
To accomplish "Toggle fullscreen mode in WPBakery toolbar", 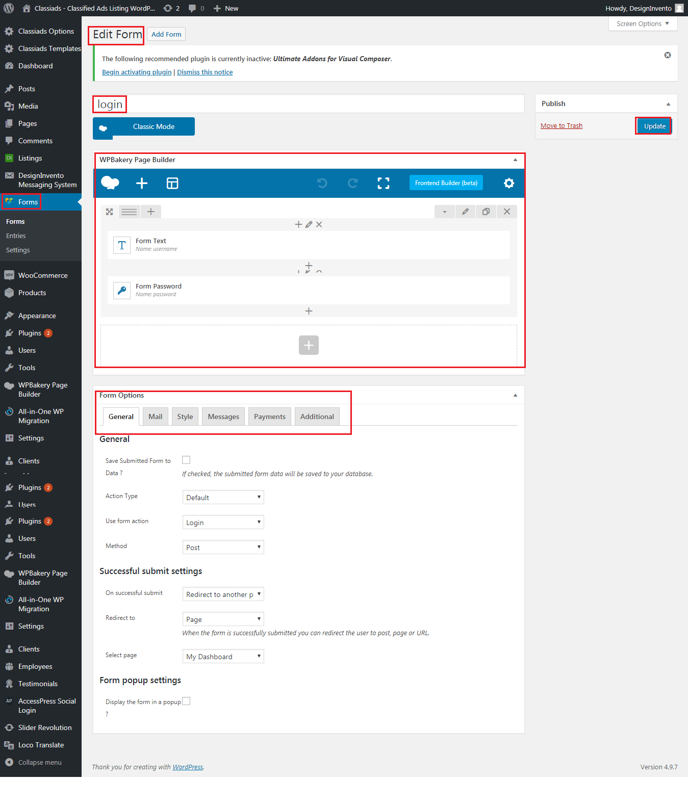I will point(384,183).
